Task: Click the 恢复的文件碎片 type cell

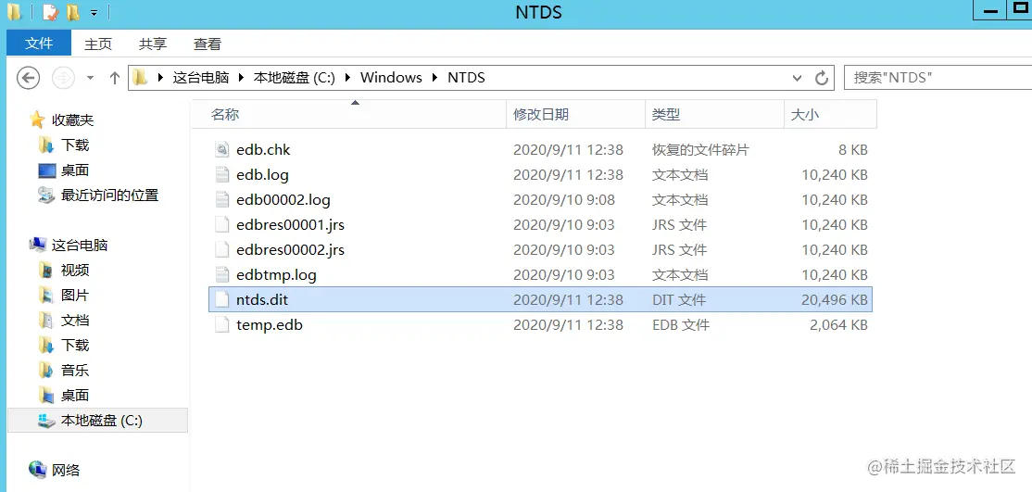Action: coord(700,149)
